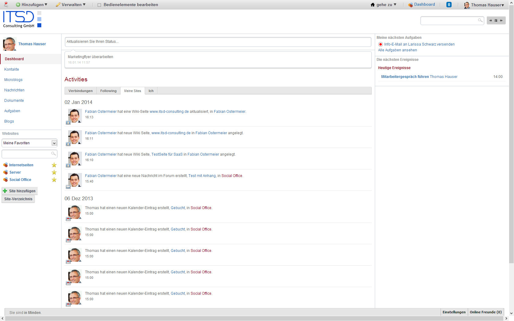
Task: Toggle favorite star for Internetseiten
Action: point(54,165)
